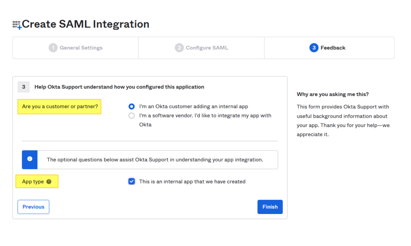Click the optional questions info banner text
The height and width of the screenshot is (246, 411).
tap(155, 159)
